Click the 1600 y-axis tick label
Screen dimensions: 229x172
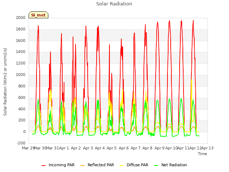[x=21, y=40]
